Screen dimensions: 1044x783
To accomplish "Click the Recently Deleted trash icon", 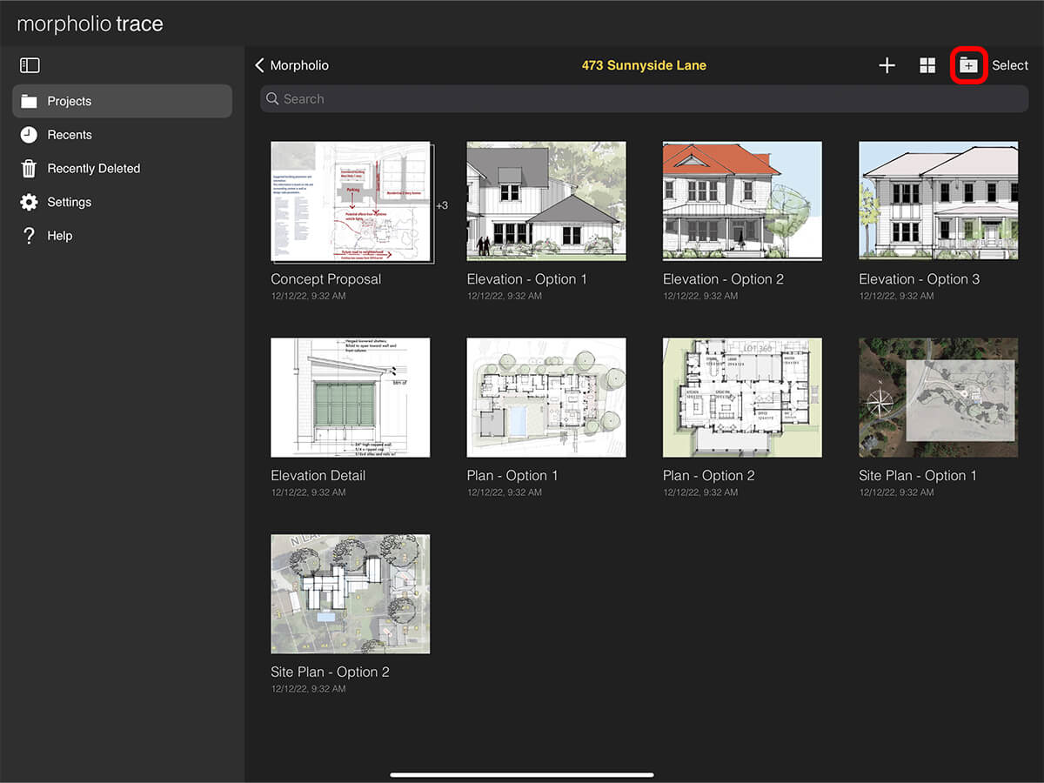I will [x=30, y=169].
